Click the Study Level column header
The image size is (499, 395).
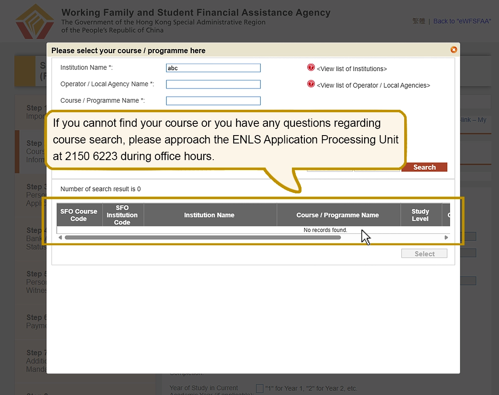point(420,215)
